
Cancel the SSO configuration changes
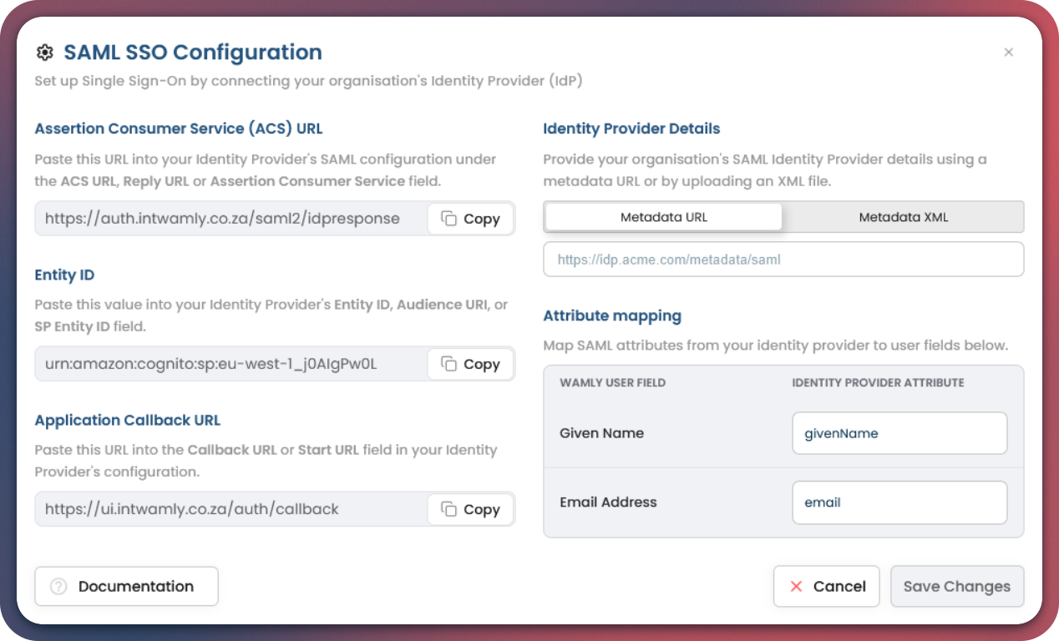point(826,586)
